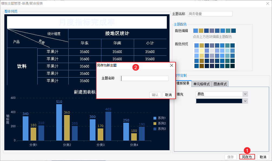Click the 主题名称 field in save-as dialog
Image resolution: width=272 pixels, height=161 pixels.
(x=144, y=78)
